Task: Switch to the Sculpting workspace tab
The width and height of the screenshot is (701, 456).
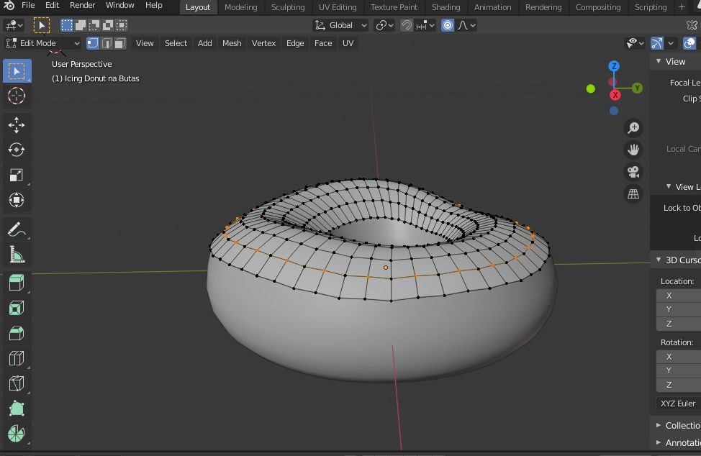Action: pyautogui.click(x=288, y=7)
